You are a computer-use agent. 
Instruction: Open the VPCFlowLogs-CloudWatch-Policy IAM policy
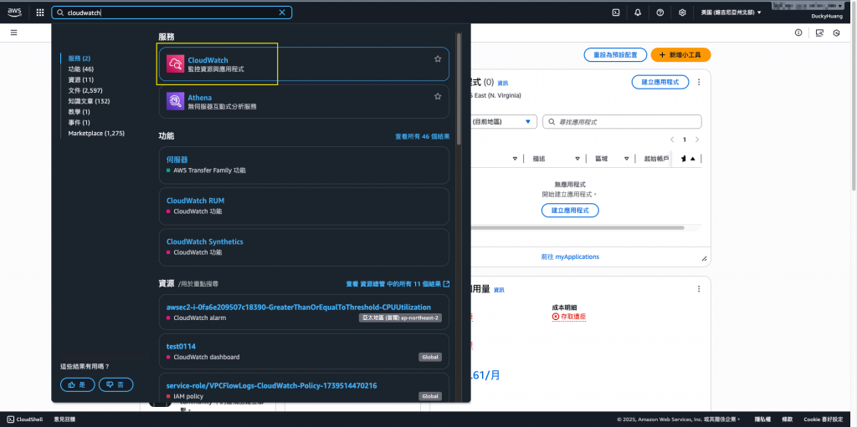tap(304, 389)
